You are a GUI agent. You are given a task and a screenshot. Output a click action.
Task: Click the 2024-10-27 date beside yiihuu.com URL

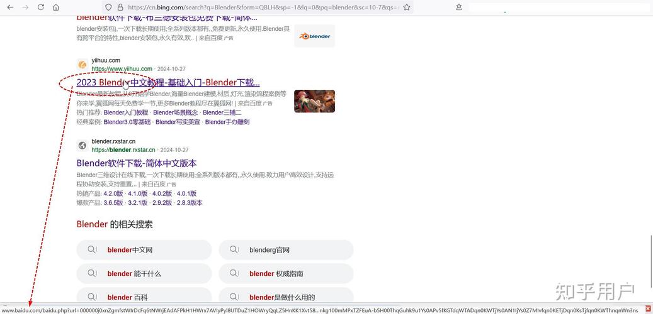click(171, 68)
